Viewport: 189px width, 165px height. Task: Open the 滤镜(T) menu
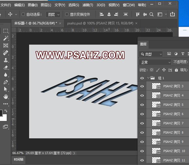tap(88, 5)
